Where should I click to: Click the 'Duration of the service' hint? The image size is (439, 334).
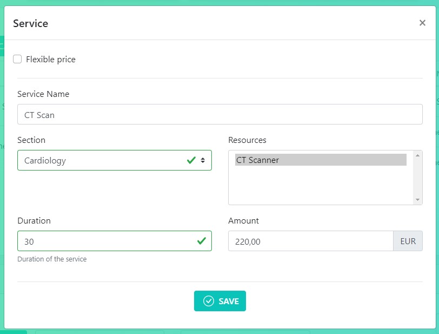[52, 259]
